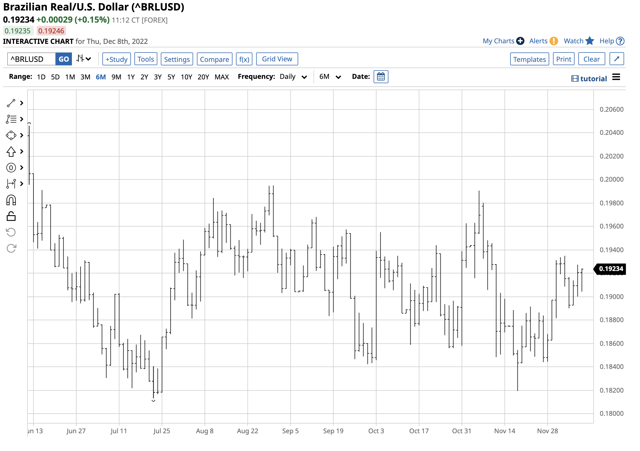Screen dimensions: 640x451
Task: Open the hamburger menu beside tutorial
Action: (x=616, y=77)
